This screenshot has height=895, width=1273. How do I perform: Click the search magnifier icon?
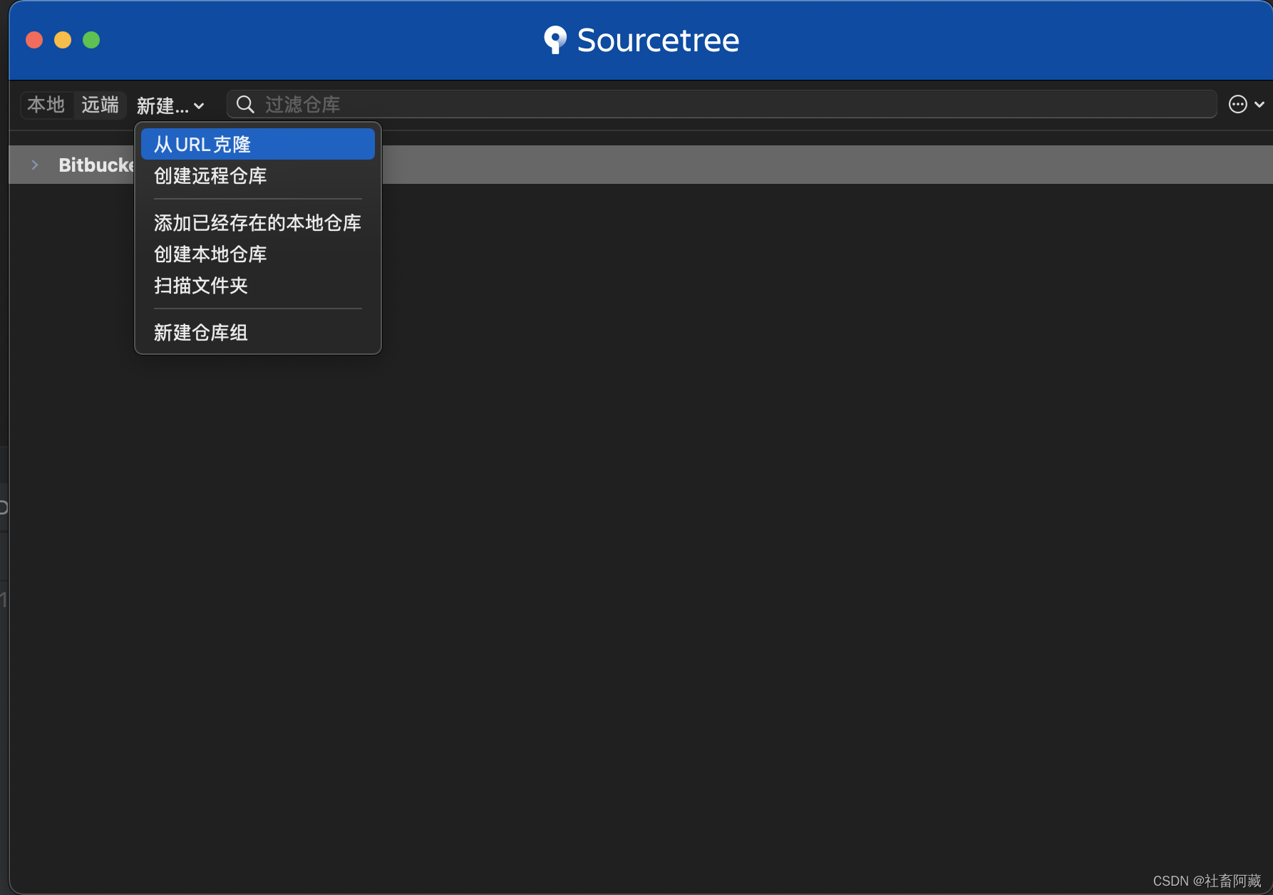click(245, 105)
